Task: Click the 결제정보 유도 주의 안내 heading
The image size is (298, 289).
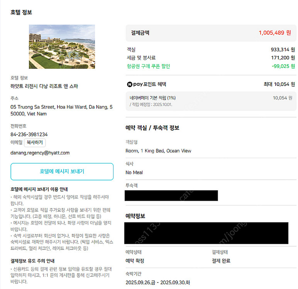Action: [39, 260]
